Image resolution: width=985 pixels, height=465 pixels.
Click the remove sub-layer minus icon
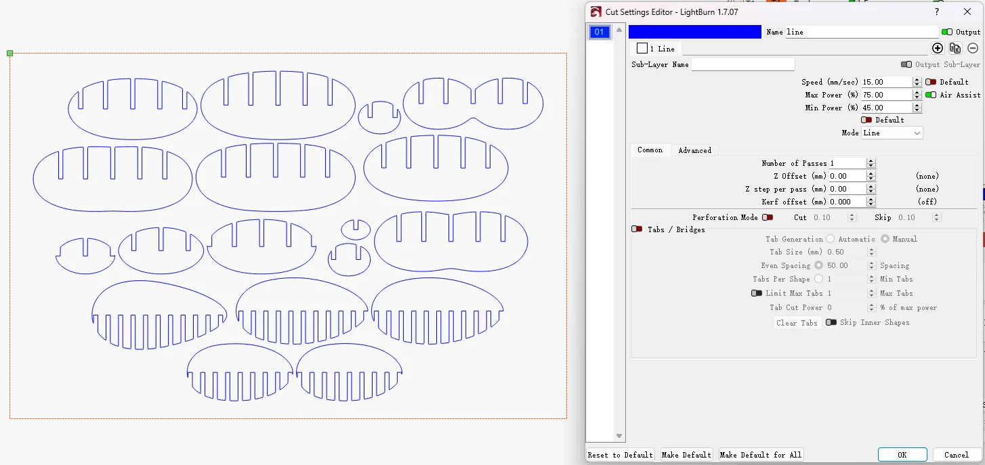click(973, 48)
